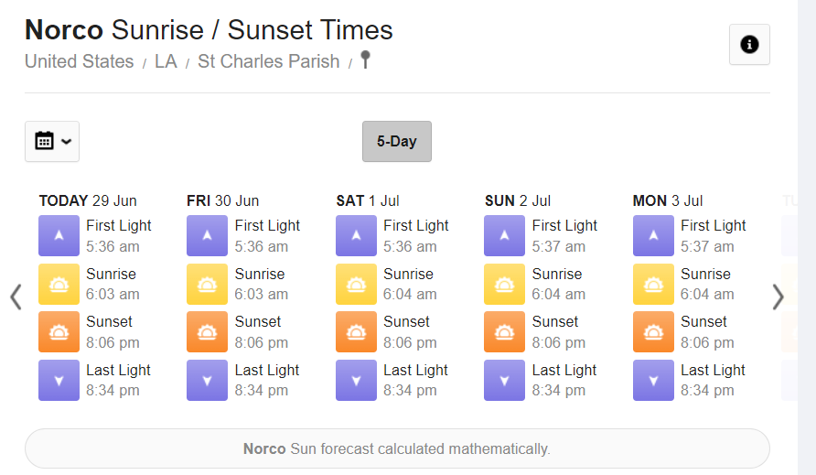Open the LA breadcrumb link
Viewport: 816px width, 475px height.
166,61
